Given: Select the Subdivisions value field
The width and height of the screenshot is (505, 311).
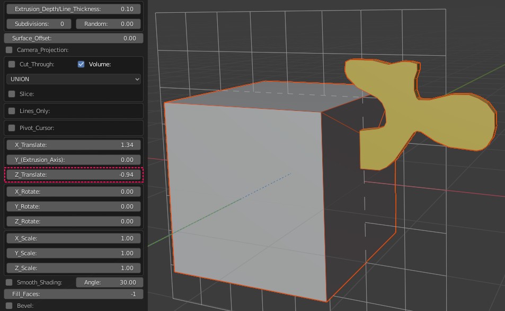Looking at the screenshot, I should tap(39, 24).
